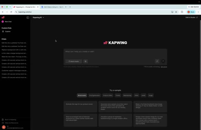Click Back to Kapwing in sidebar
Viewport: 201px width, 130px height.
click(x=9, y=120)
